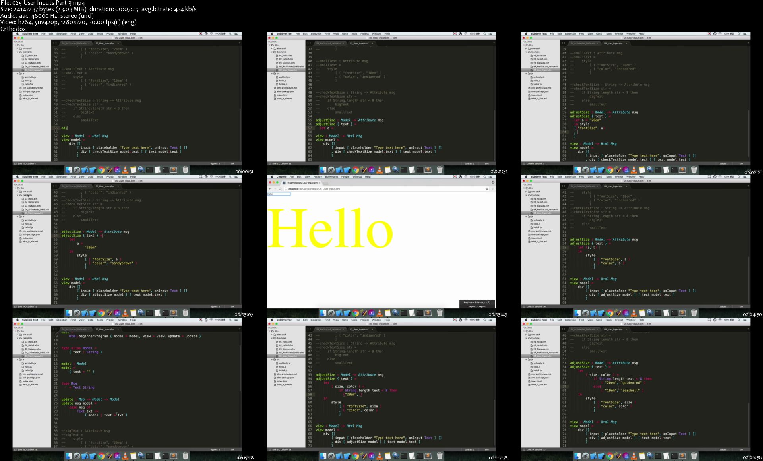Open Chrome's three-dot menu in the browser frame
This screenshot has width=763, height=461.
(493, 189)
